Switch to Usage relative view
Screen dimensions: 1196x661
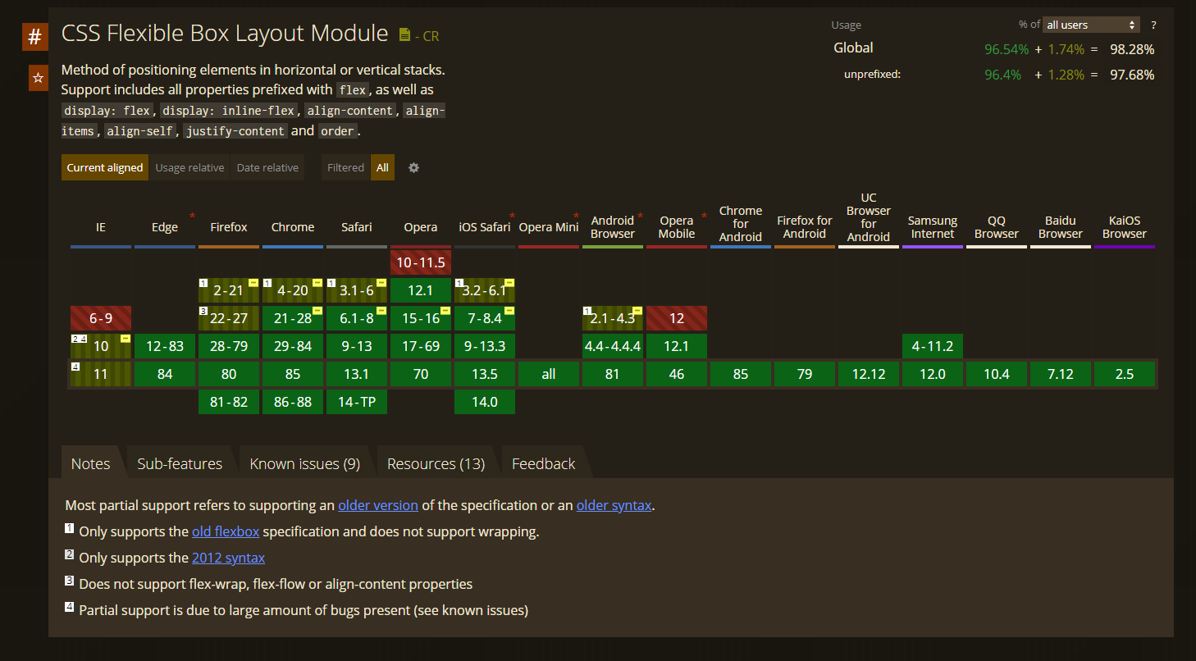[x=189, y=167]
